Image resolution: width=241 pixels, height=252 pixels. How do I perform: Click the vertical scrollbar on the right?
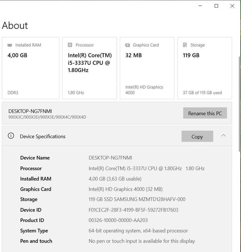(x=240, y=104)
